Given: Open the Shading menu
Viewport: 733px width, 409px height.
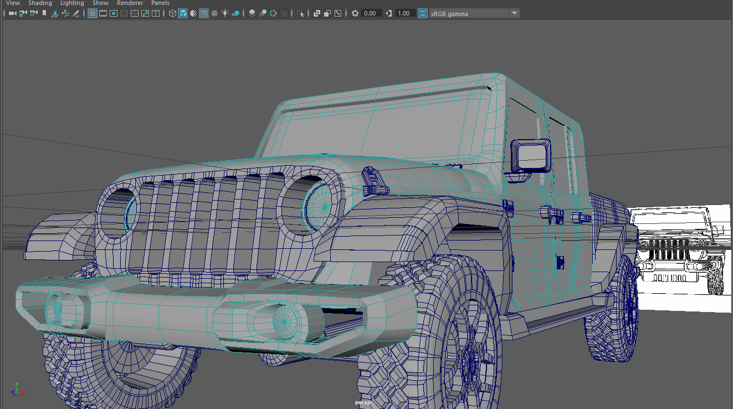Looking at the screenshot, I should click(40, 3).
